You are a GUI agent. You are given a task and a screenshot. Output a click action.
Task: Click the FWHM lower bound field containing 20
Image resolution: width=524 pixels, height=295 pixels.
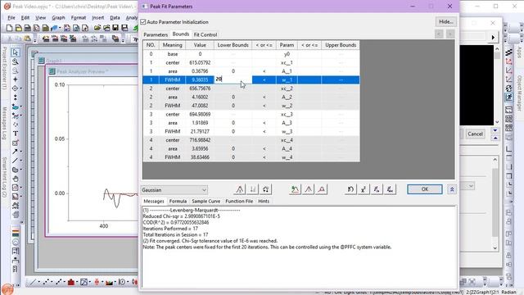click(233, 79)
